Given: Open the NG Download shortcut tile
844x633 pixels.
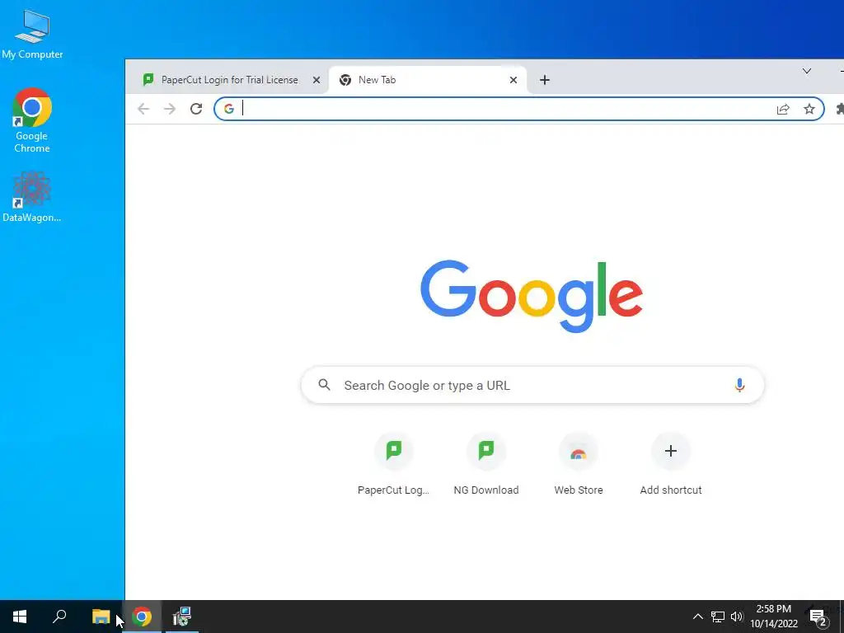Looking at the screenshot, I should (x=486, y=464).
